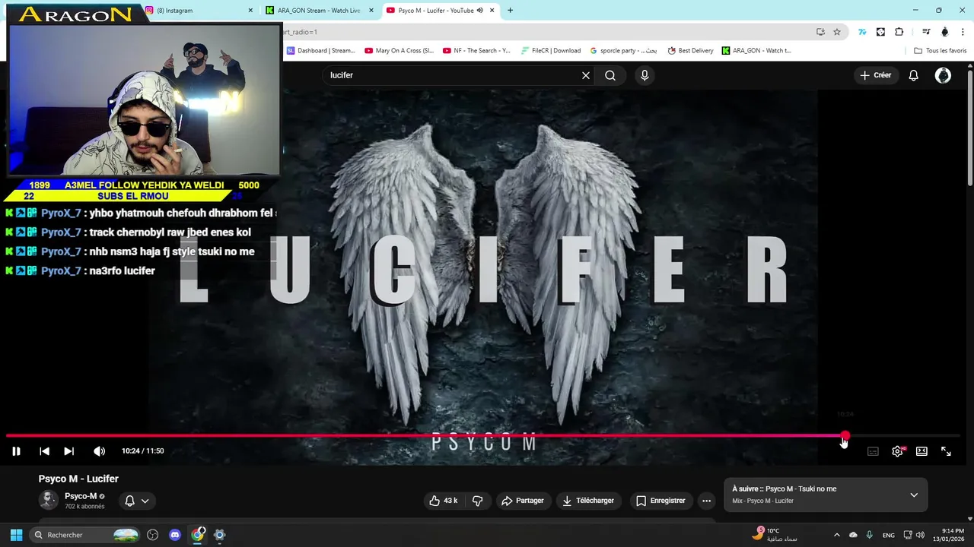
Task: Bookmark this page with the star
Action: (837, 32)
